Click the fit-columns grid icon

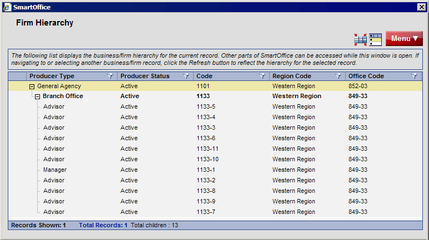pos(360,39)
